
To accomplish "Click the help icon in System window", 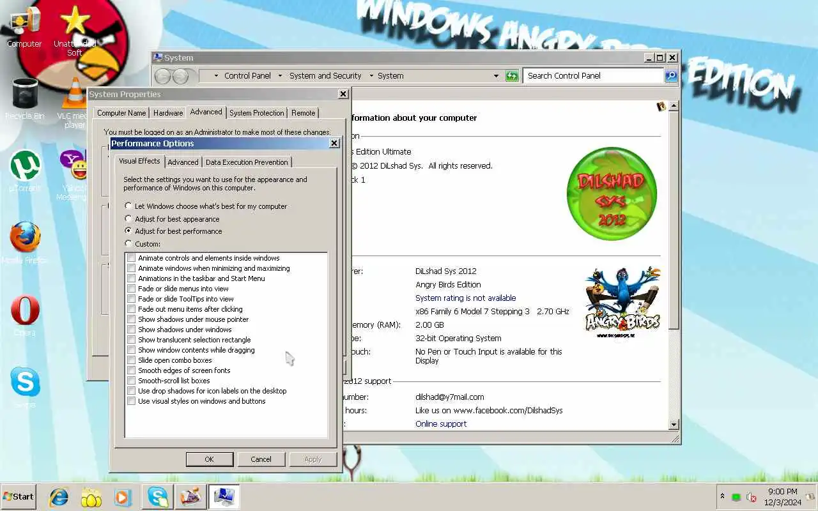I will [661, 106].
